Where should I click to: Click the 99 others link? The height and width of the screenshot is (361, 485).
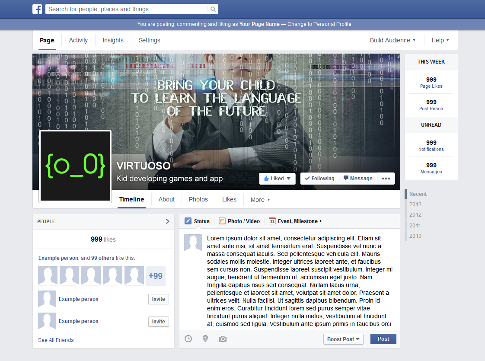click(103, 258)
